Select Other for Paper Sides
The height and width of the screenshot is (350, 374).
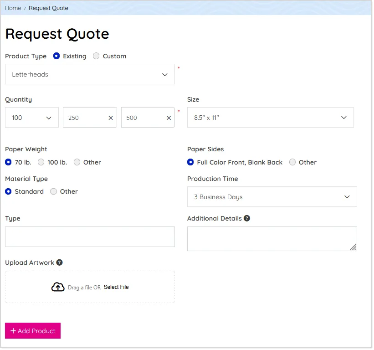[292, 162]
